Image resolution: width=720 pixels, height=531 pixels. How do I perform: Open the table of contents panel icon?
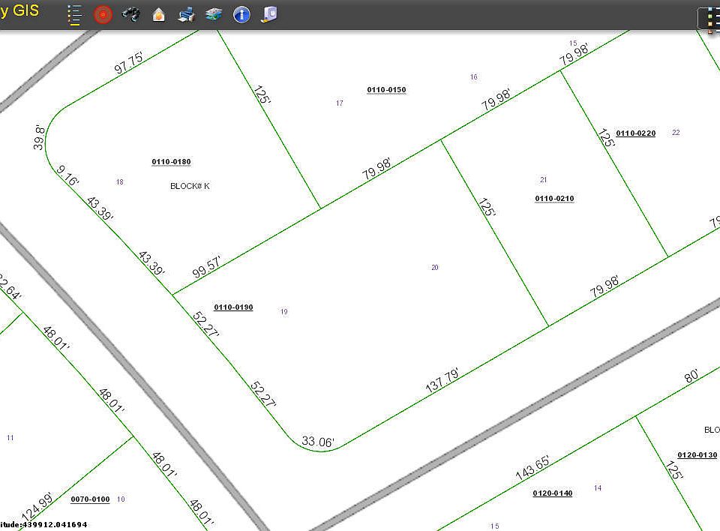click(x=710, y=19)
